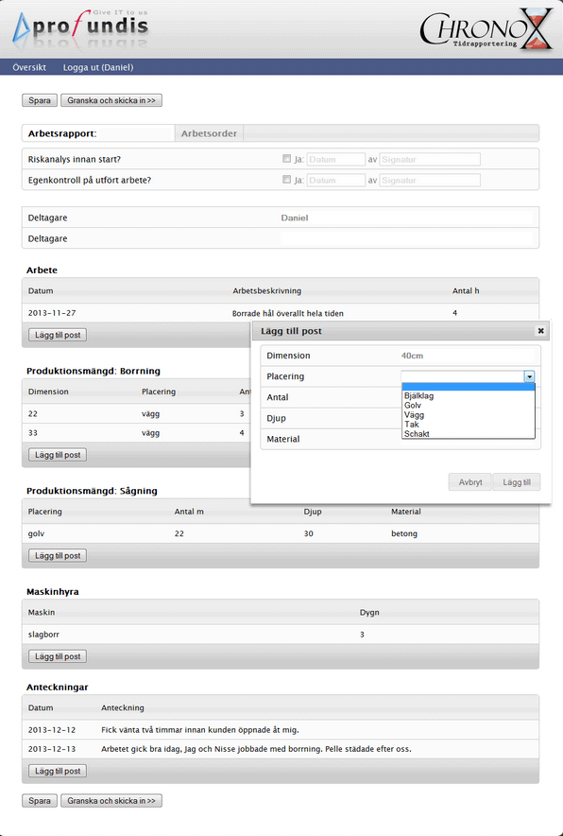Click note Arbetet gick bra idag

256,749
